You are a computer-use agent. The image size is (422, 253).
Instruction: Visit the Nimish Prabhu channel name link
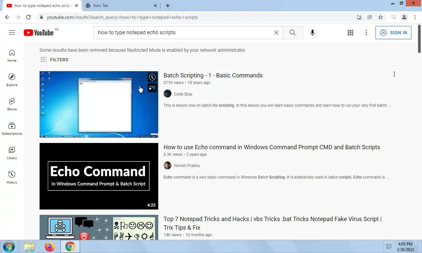point(187,166)
